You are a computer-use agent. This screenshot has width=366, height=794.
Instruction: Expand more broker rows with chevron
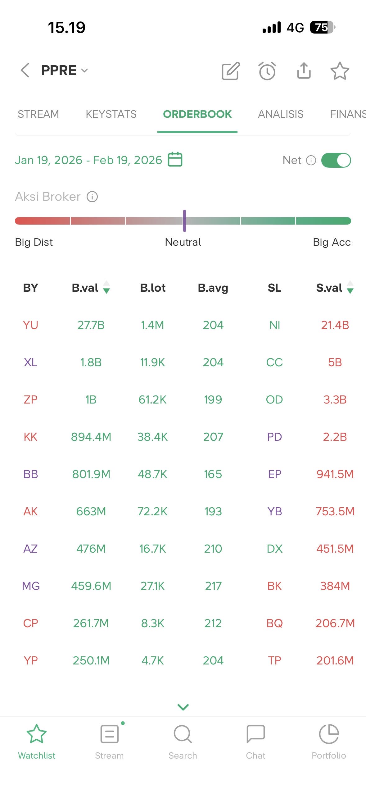[183, 707]
